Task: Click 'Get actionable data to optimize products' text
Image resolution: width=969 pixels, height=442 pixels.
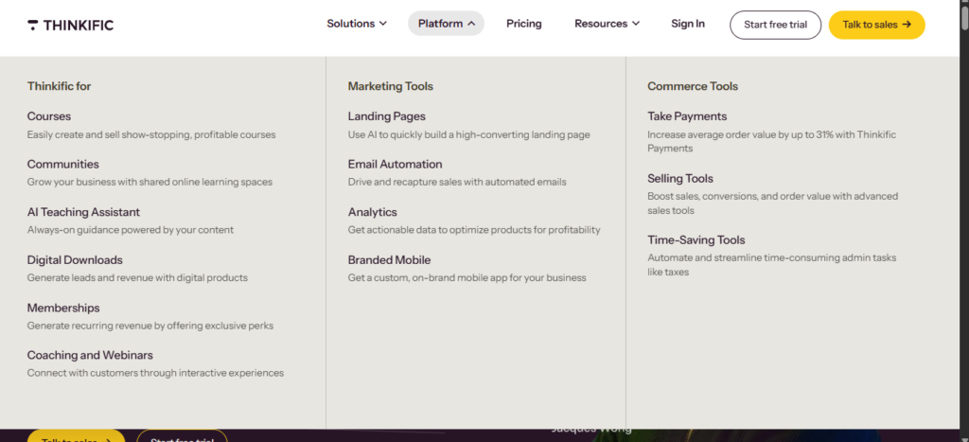Action: tap(439, 230)
